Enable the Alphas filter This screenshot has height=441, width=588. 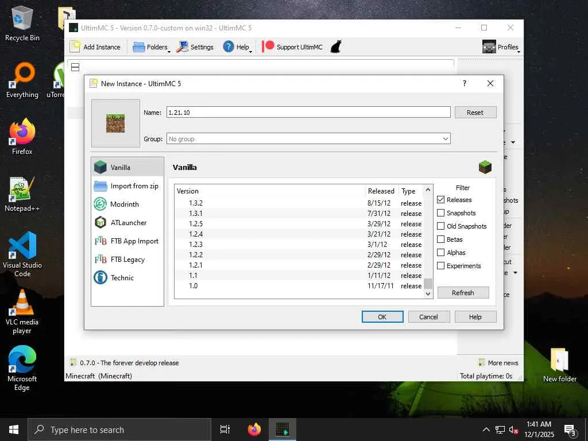tap(440, 253)
